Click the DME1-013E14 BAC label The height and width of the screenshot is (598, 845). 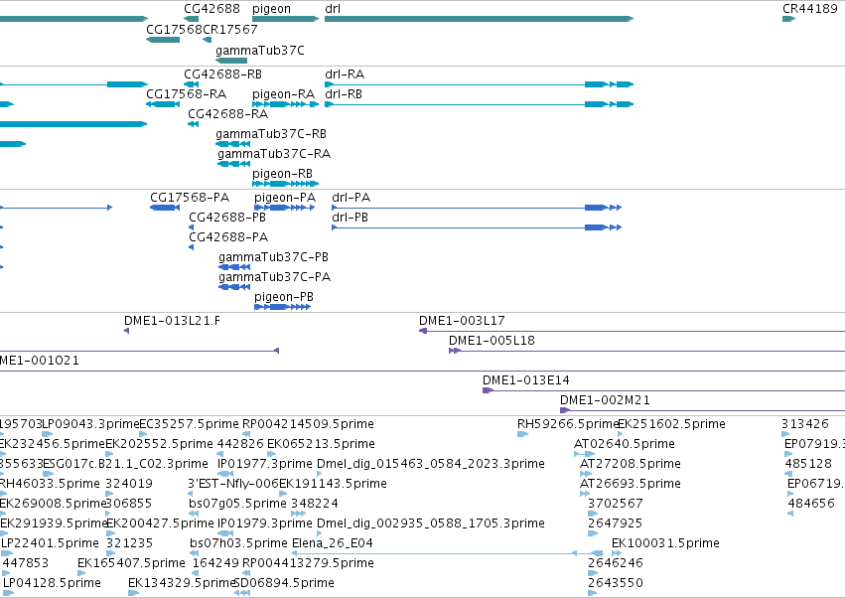pyautogui.click(x=525, y=380)
